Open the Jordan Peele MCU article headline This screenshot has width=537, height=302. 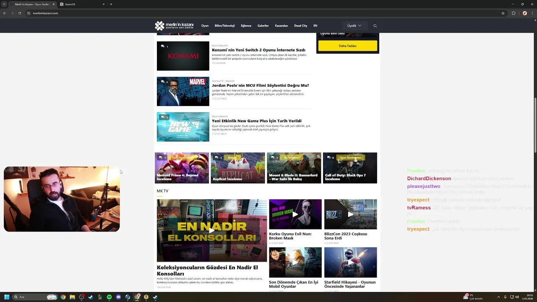pyautogui.click(x=260, y=86)
